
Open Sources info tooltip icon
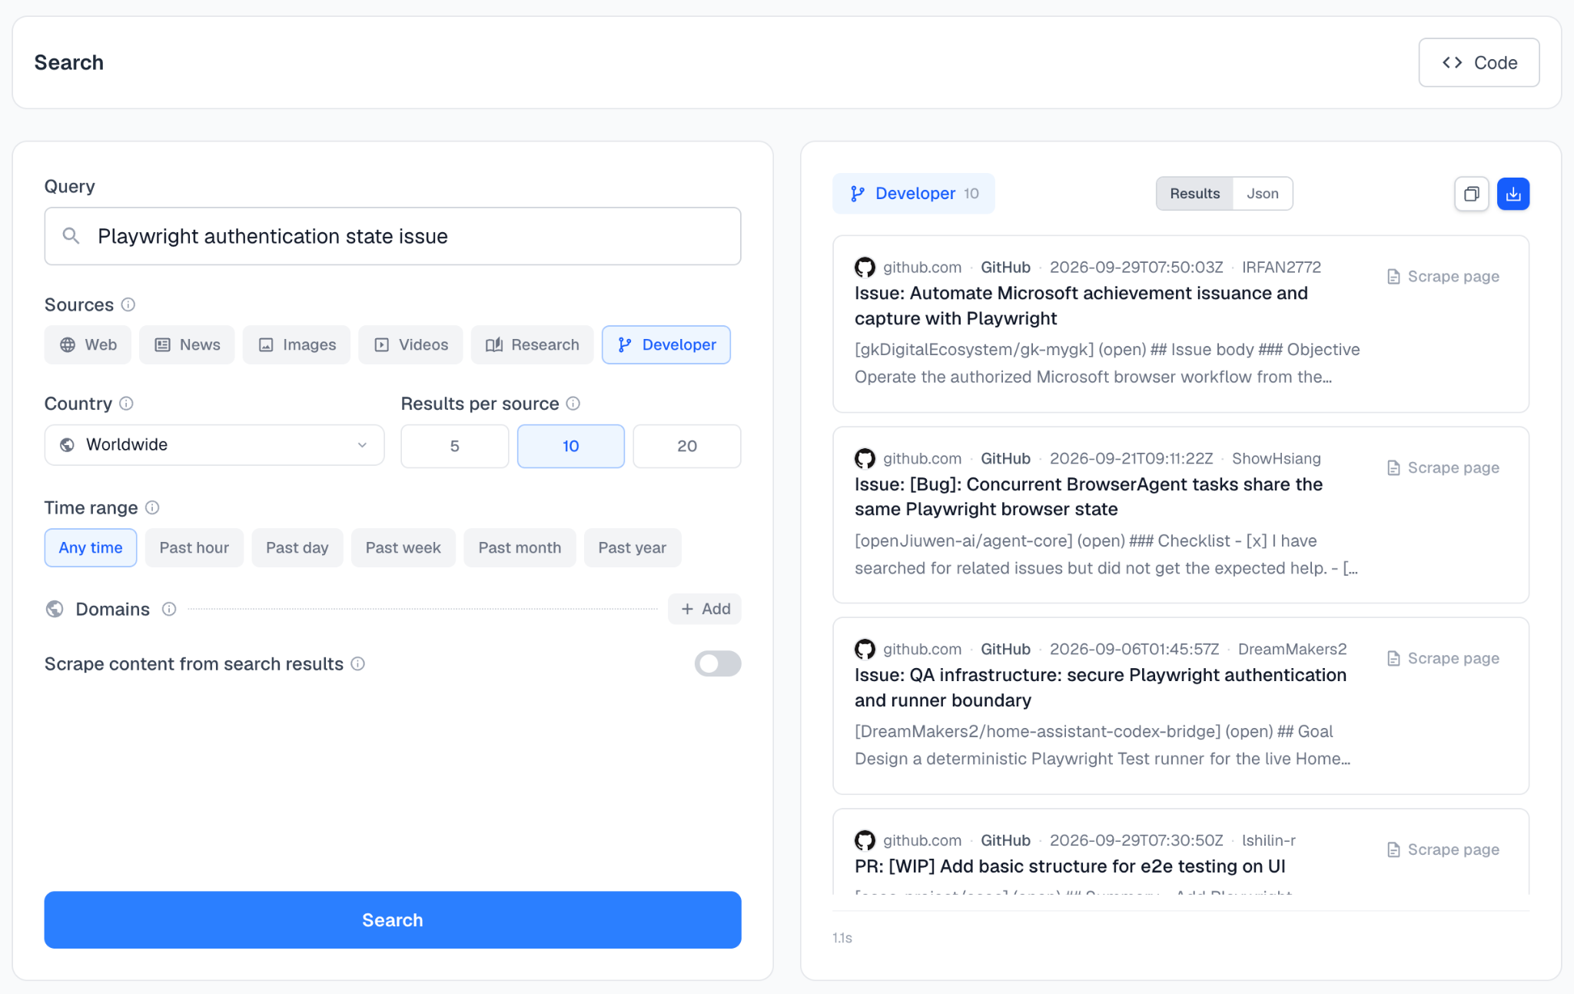(x=128, y=304)
